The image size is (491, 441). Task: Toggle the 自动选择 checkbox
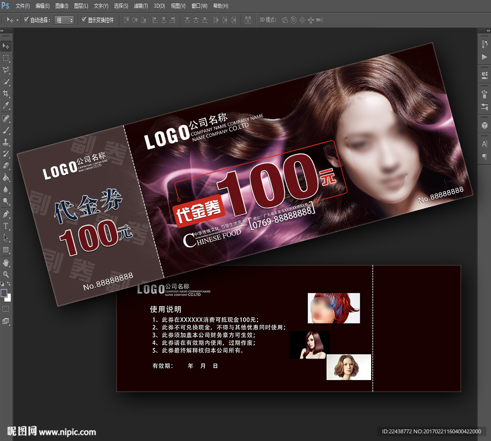click(26, 20)
